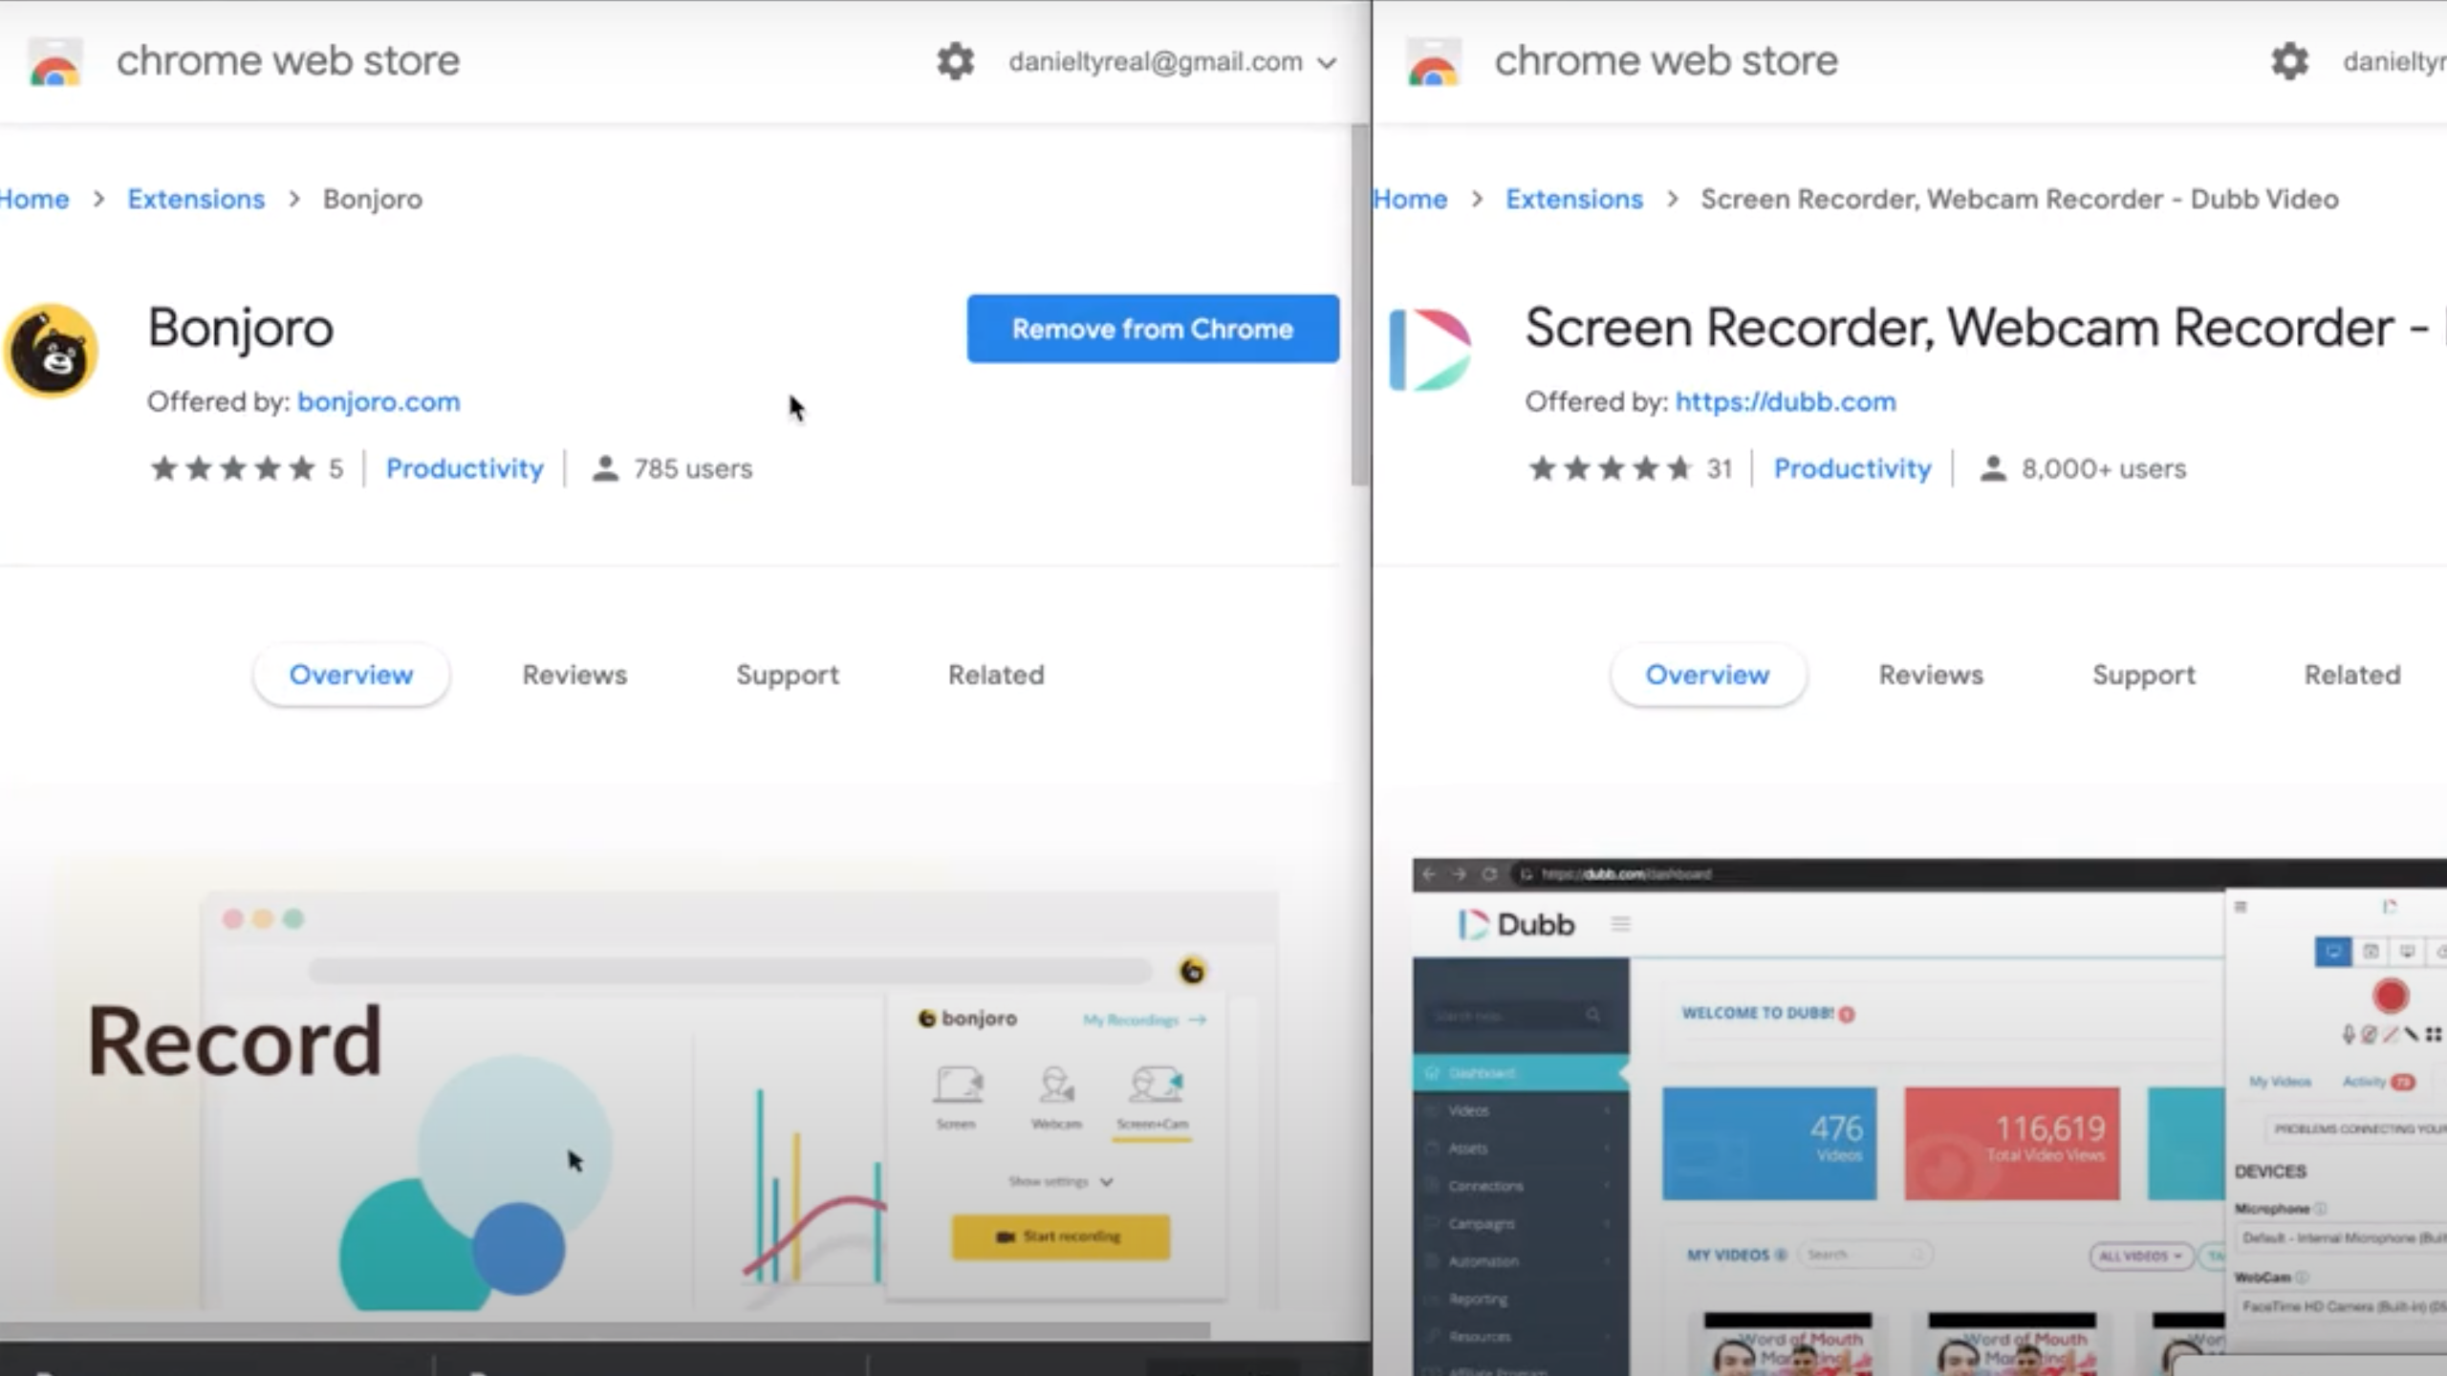The height and width of the screenshot is (1376, 2447).
Task: Click the Dubb star rating
Action: pyautogui.click(x=1611, y=468)
